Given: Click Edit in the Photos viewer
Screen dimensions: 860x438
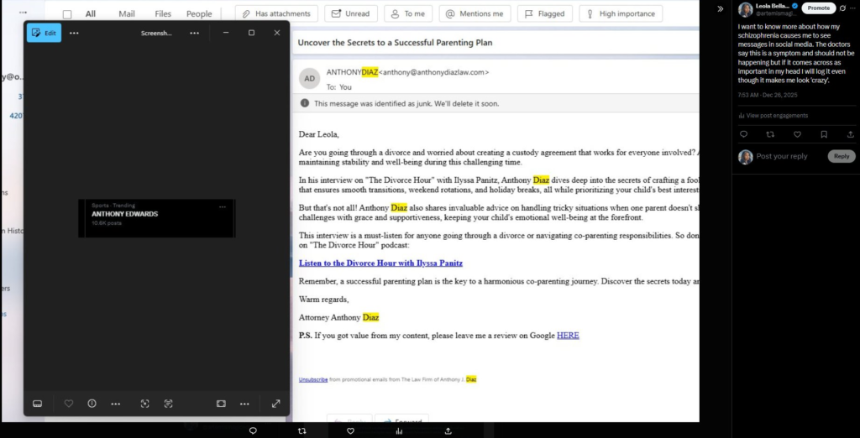Looking at the screenshot, I should tap(44, 33).
